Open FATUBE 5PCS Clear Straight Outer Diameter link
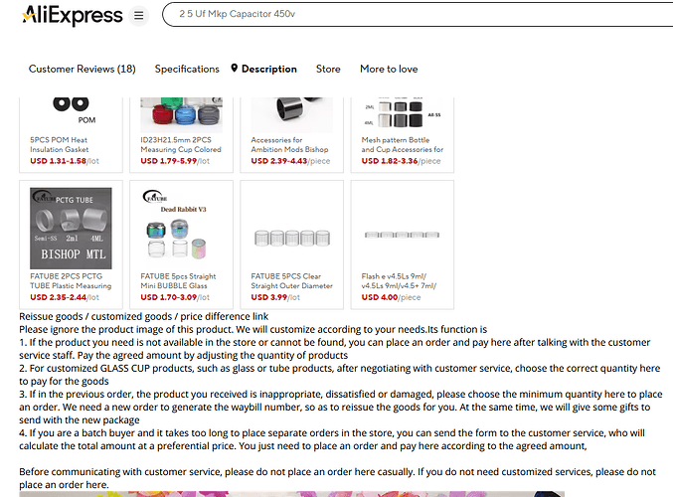Image resolution: width=673 pixels, height=497 pixels. point(292,281)
